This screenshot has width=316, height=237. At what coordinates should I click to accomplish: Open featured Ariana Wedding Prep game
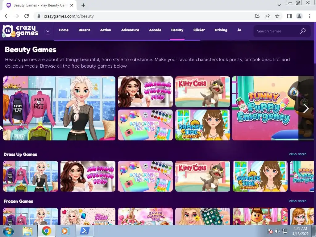(x=145, y=92)
